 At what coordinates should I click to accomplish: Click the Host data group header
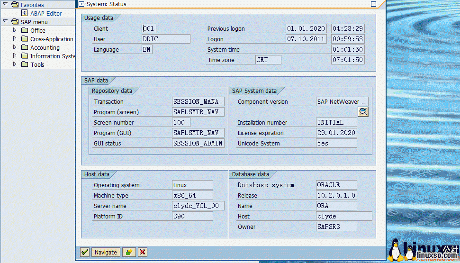[97, 174]
